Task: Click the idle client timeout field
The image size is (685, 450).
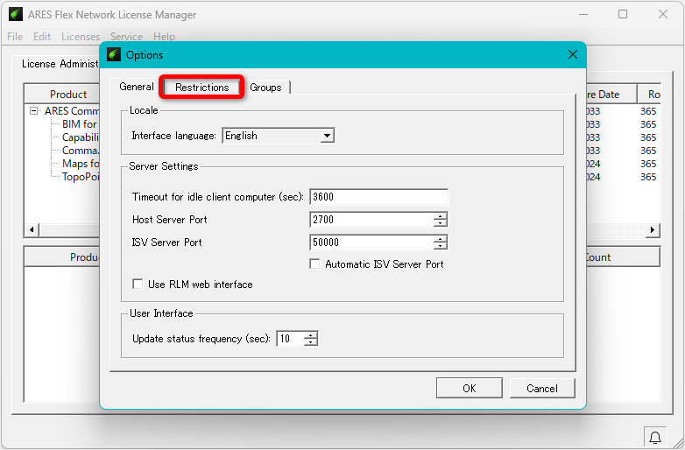Action: [x=378, y=197]
